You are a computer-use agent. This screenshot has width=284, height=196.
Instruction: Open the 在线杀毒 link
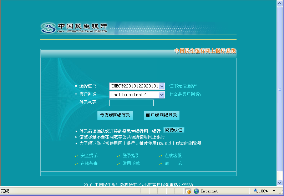[x=89, y=164]
